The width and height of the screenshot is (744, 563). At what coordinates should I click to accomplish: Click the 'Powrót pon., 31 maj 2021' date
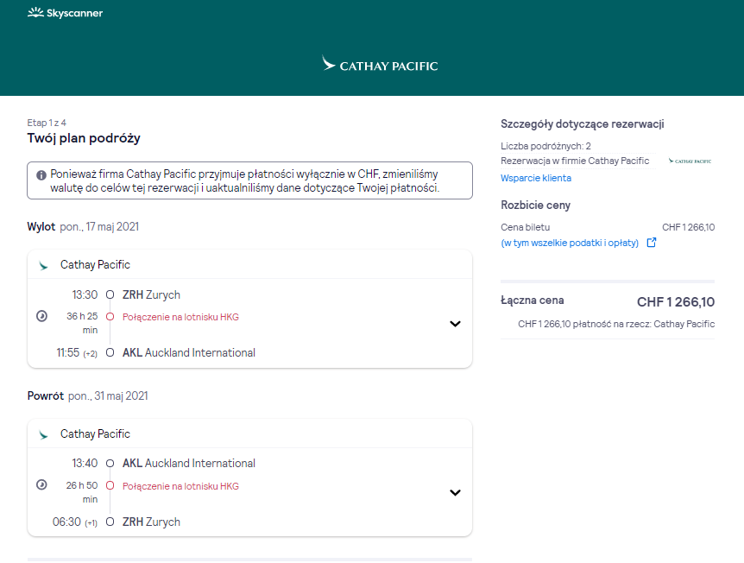[x=88, y=395]
